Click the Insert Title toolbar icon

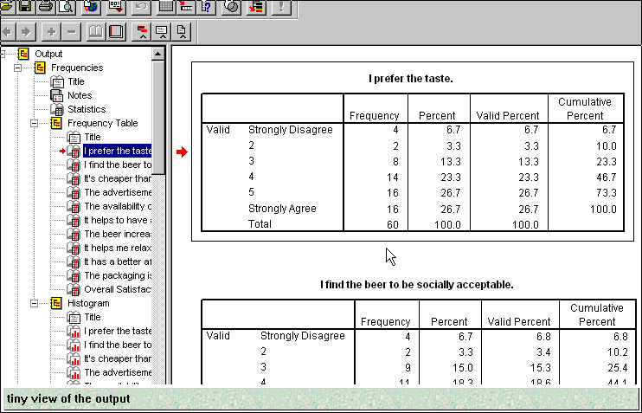click(162, 32)
